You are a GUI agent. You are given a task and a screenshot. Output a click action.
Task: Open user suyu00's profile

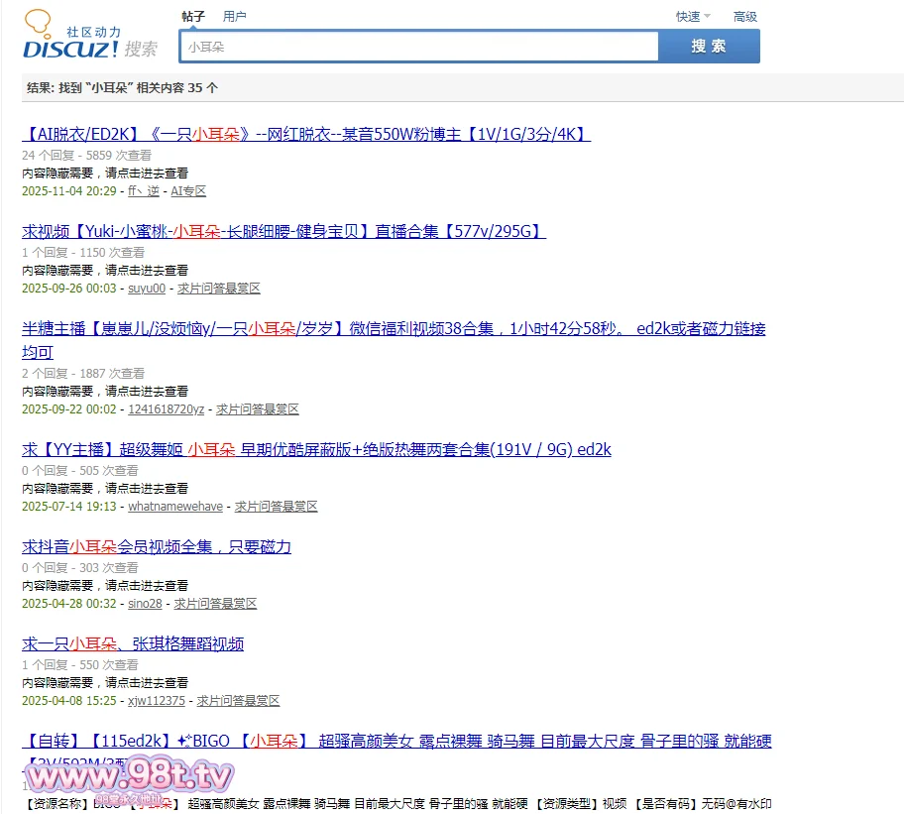147,288
